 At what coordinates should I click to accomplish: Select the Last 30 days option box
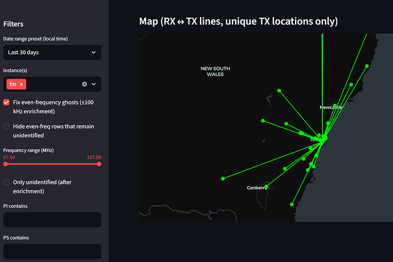coord(52,52)
